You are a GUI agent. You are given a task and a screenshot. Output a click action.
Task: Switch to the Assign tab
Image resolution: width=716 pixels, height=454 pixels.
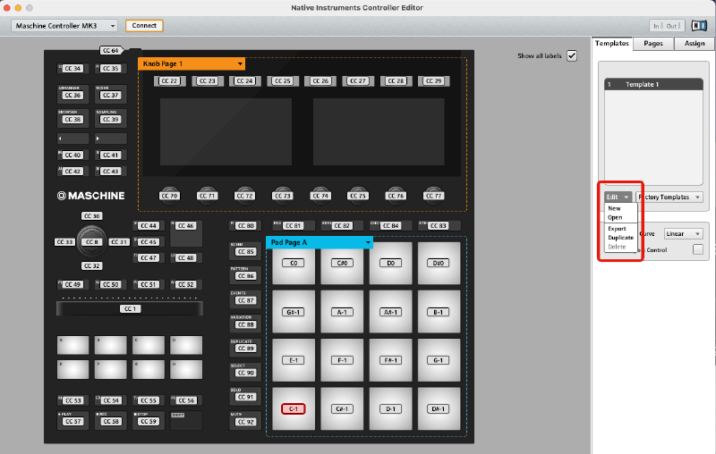695,43
